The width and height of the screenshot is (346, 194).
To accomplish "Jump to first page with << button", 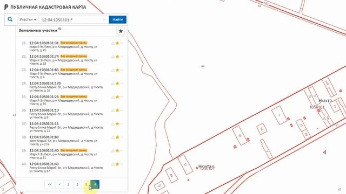I will 50,184.
